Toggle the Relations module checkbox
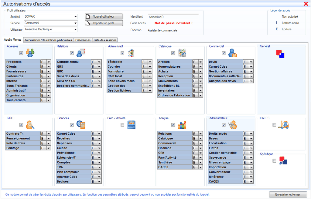 click(x=72, y=53)
